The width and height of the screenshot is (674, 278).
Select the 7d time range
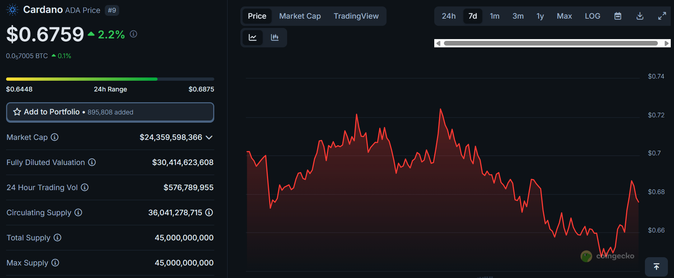tap(473, 16)
